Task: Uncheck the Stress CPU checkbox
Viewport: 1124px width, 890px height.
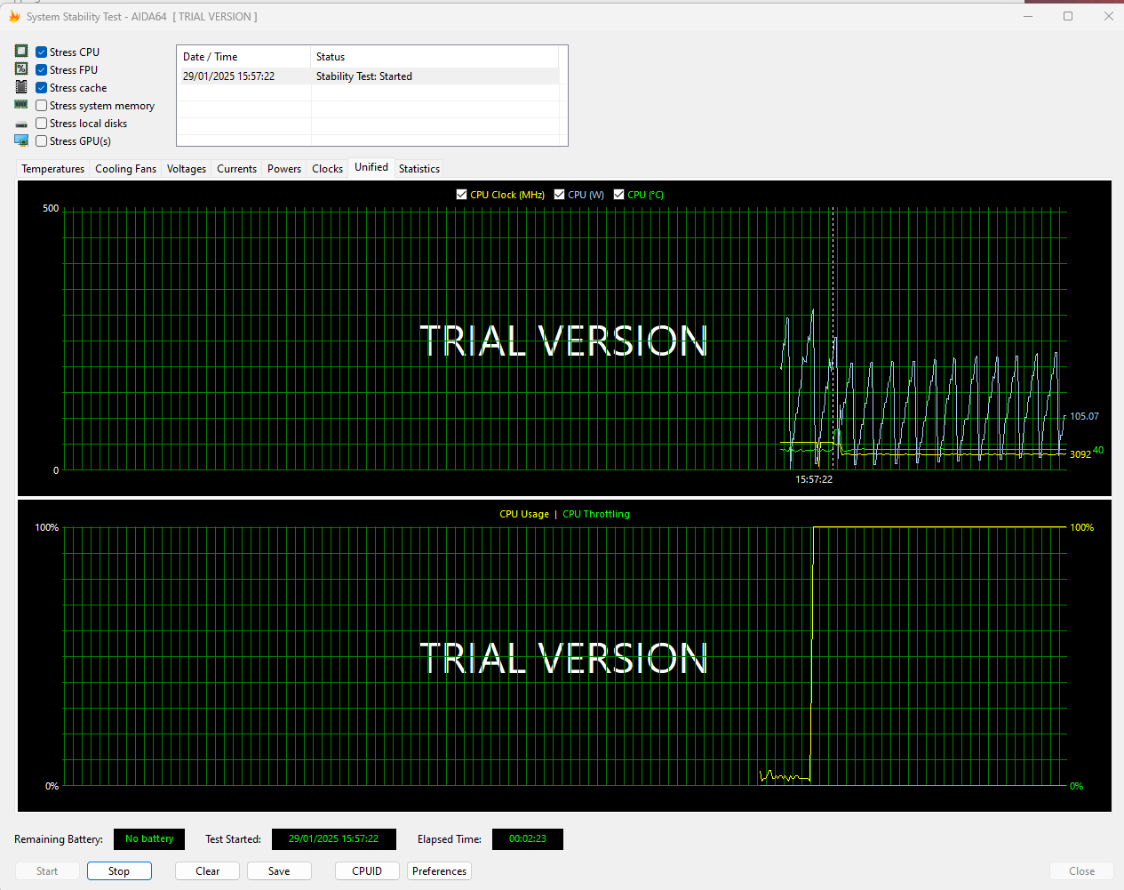Action: click(x=41, y=52)
